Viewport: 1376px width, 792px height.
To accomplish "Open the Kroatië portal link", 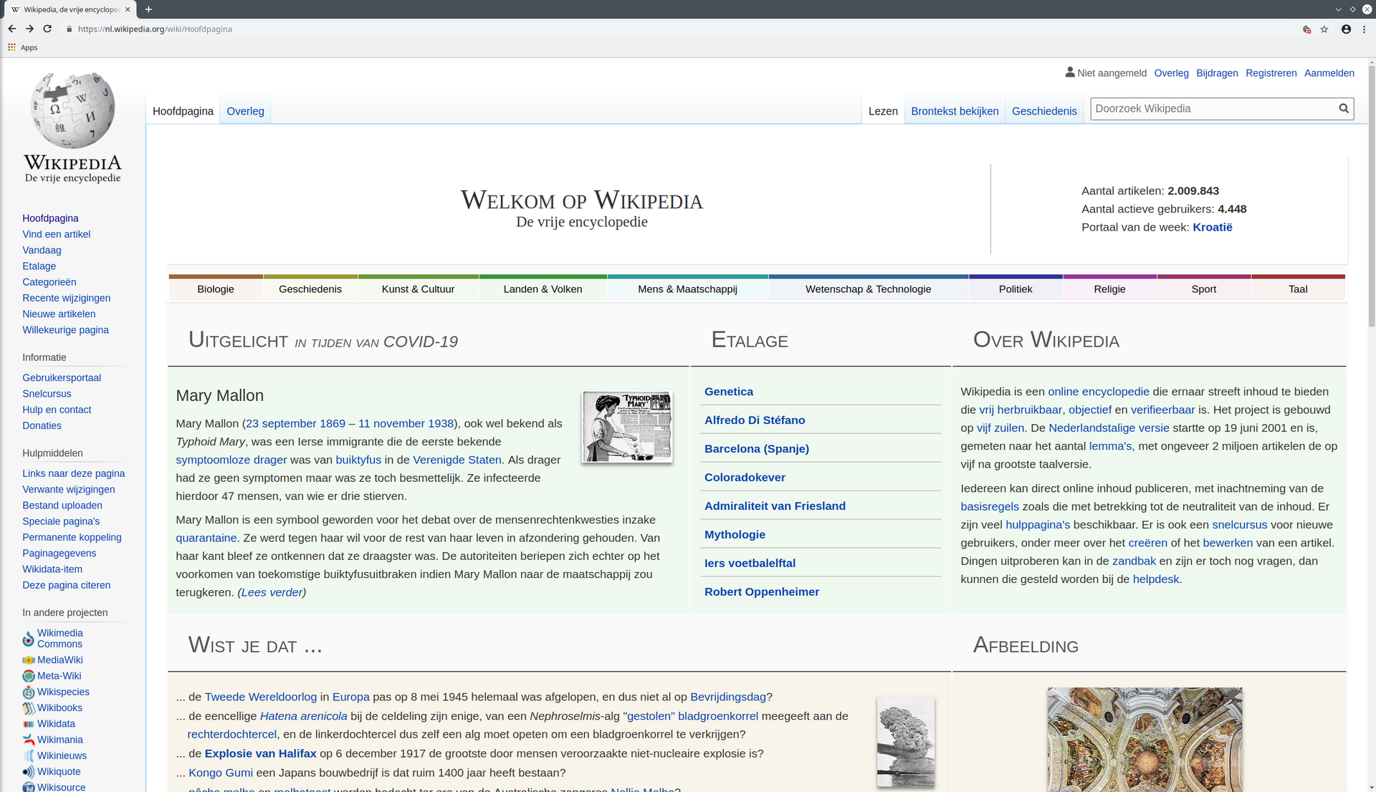I will (x=1212, y=227).
